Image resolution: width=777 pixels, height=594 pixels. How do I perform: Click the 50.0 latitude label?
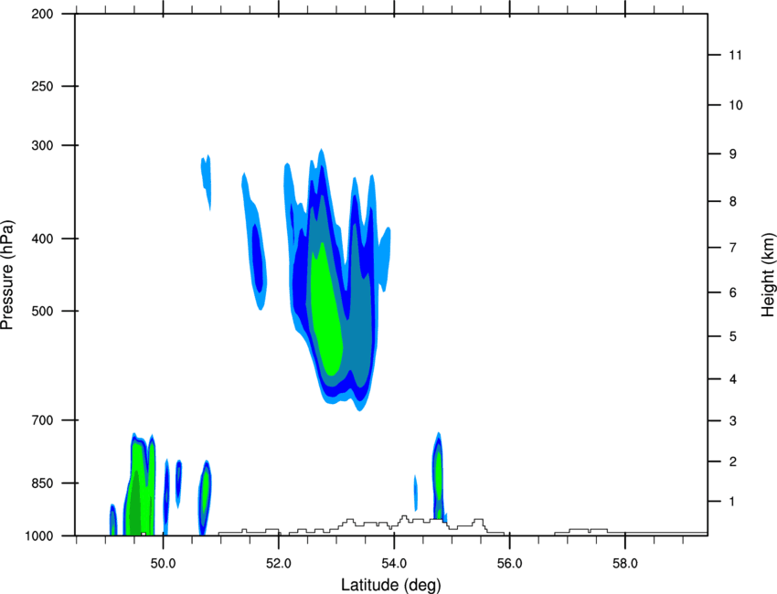click(x=164, y=564)
